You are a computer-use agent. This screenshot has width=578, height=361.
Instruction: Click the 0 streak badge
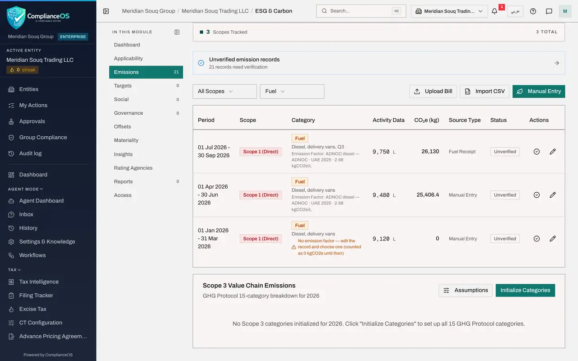23,70
